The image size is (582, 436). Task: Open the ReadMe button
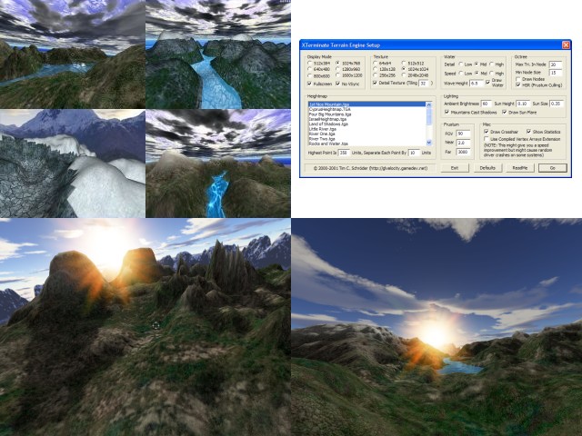(x=520, y=168)
